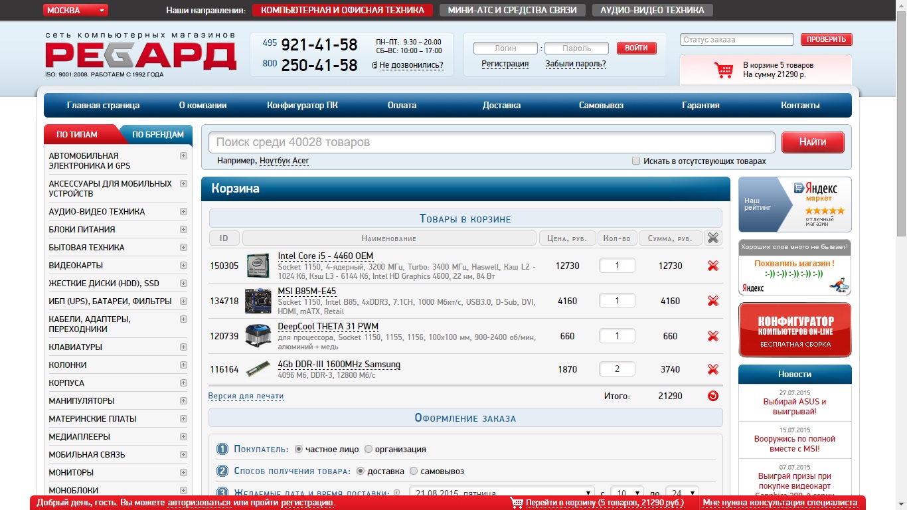The height and width of the screenshot is (510, 907).
Task: Expand Жесткие диски (HDD), SSD category
Action: [183, 284]
